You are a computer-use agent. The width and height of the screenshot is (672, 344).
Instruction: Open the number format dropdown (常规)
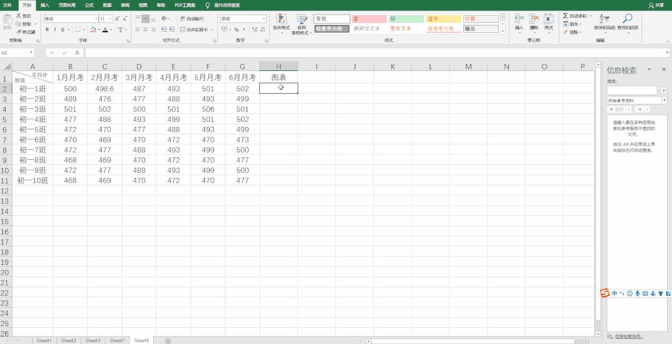[263, 19]
